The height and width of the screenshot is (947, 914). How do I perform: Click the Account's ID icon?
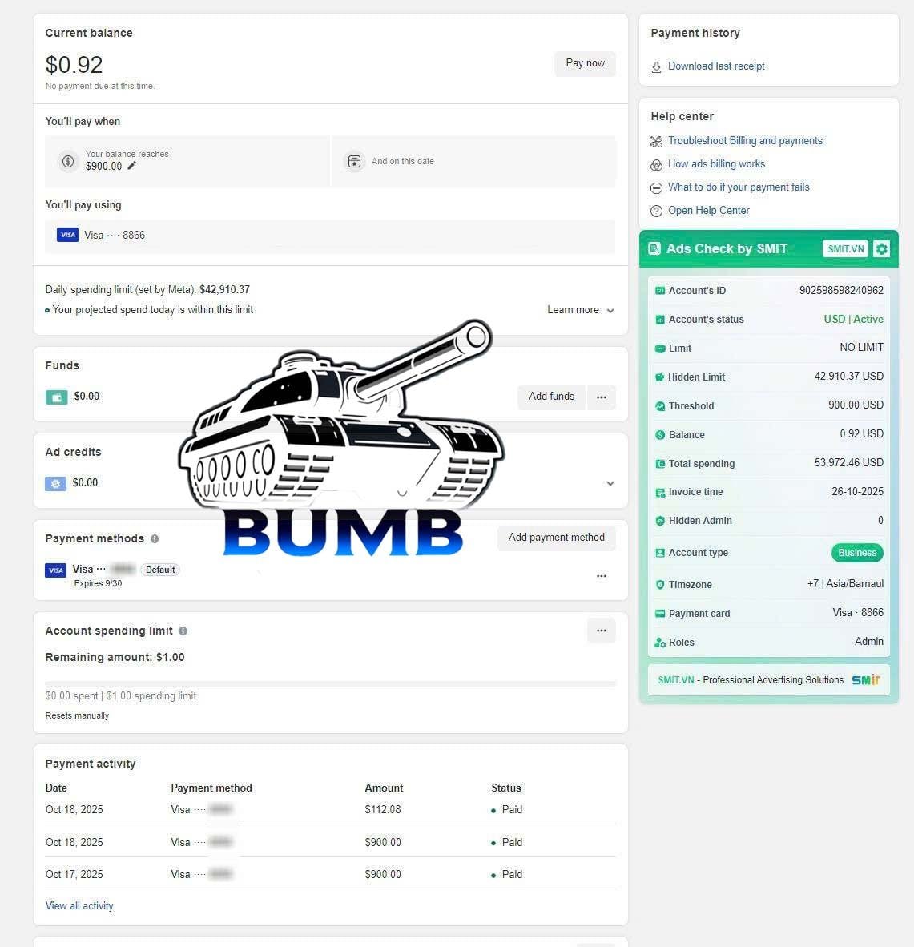[660, 291]
